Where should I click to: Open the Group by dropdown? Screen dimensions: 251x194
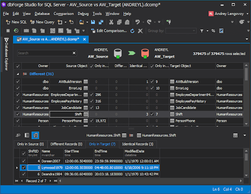pos(181,31)
